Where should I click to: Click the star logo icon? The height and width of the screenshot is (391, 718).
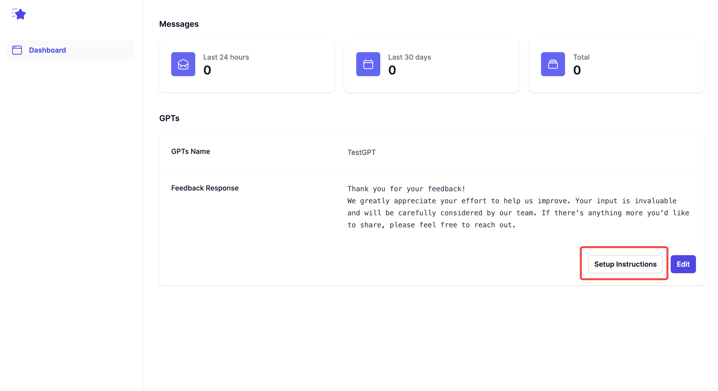point(19,14)
